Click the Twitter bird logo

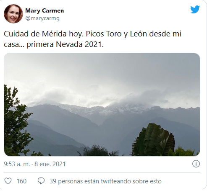(195, 9)
